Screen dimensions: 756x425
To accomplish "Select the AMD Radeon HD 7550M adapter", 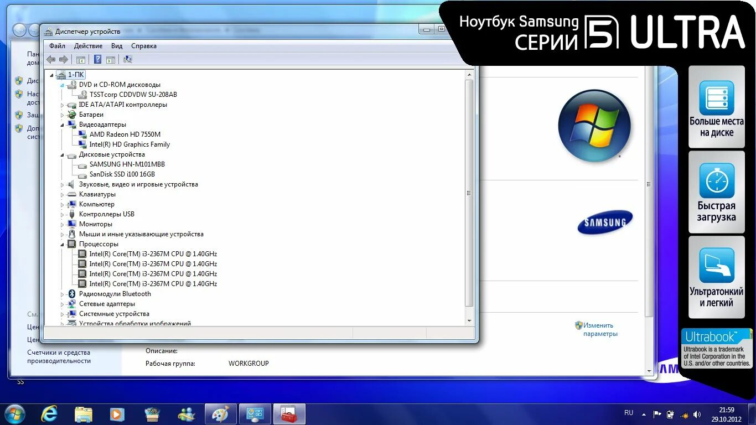I will click(125, 134).
